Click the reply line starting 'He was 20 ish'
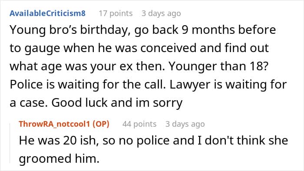 tap(154, 140)
